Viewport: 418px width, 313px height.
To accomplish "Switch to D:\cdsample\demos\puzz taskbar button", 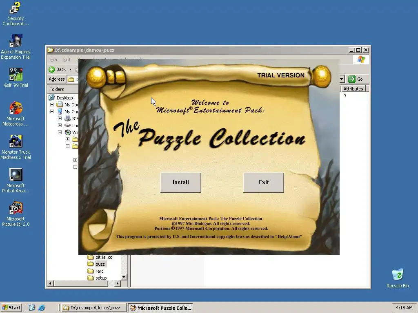I will pos(93,308).
